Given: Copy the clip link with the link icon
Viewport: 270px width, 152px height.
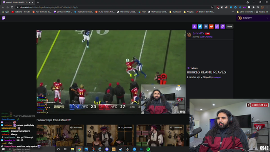Looking at the screenshot, I should [223, 26].
